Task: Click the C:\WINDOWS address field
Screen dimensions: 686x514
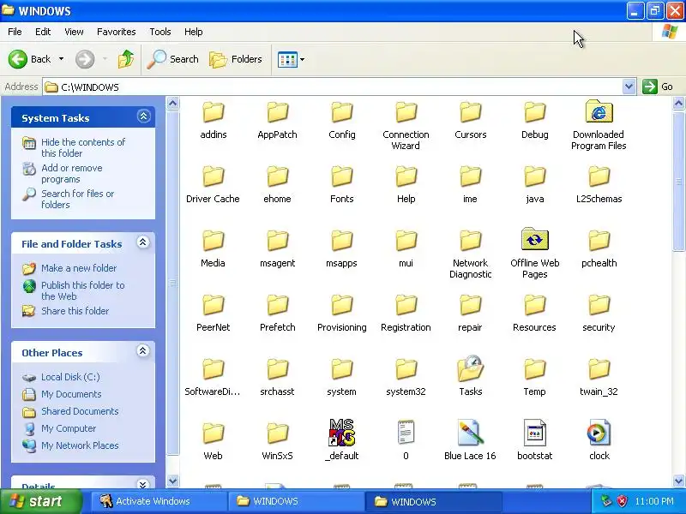Action: 333,87
